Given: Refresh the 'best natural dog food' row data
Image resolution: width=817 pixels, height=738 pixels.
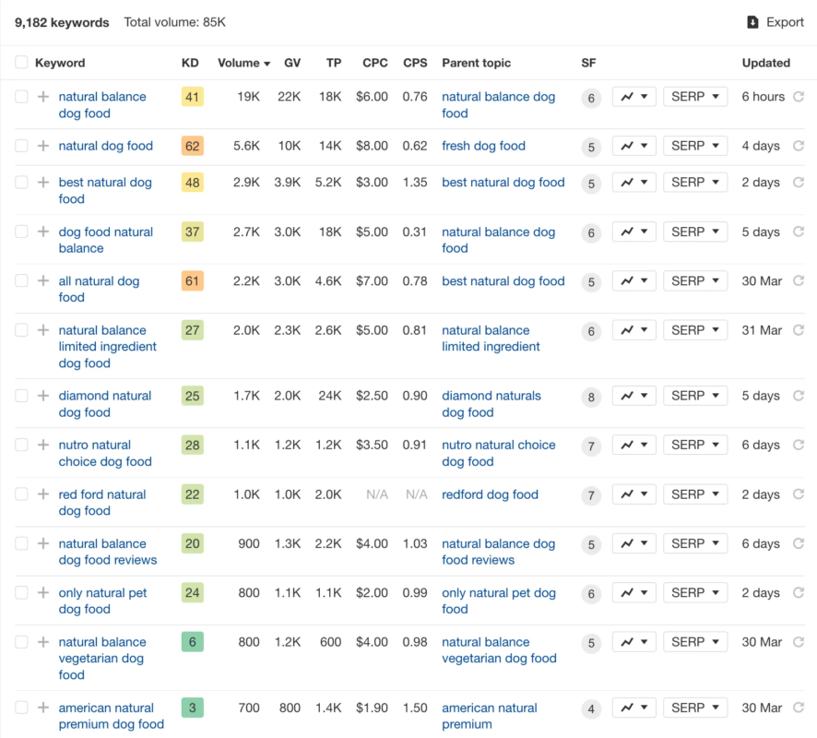Looking at the screenshot, I should [799, 183].
